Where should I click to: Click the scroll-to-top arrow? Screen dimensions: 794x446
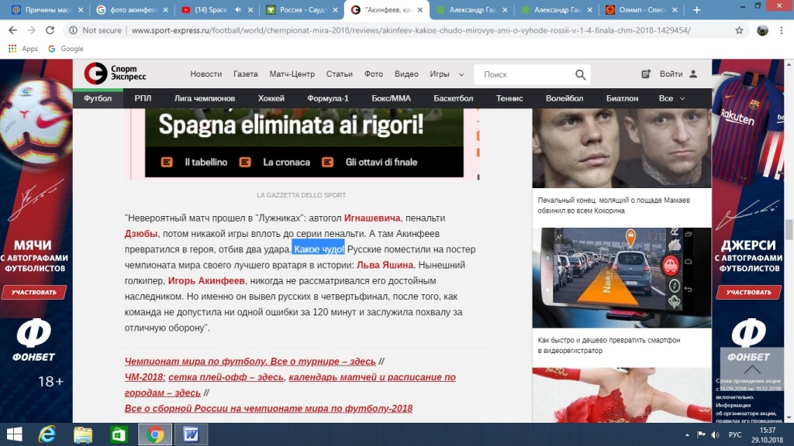click(x=752, y=369)
